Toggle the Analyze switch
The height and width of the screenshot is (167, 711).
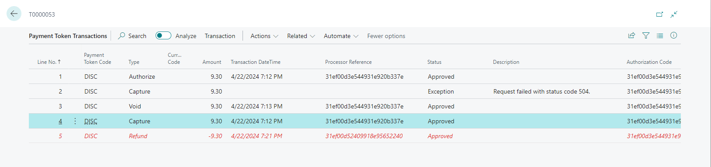click(163, 36)
